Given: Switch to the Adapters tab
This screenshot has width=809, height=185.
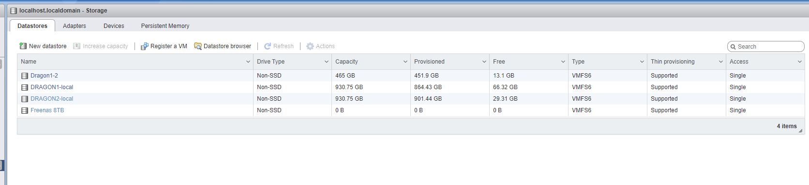Looking at the screenshot, I should 75,26.
